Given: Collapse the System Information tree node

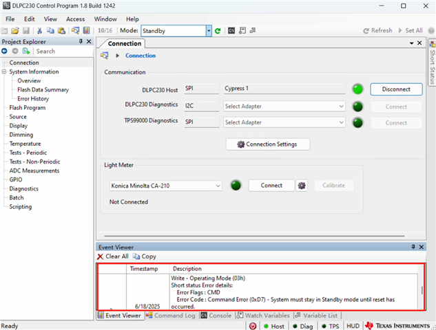Looking at the screenshot, I should [4, 71].
